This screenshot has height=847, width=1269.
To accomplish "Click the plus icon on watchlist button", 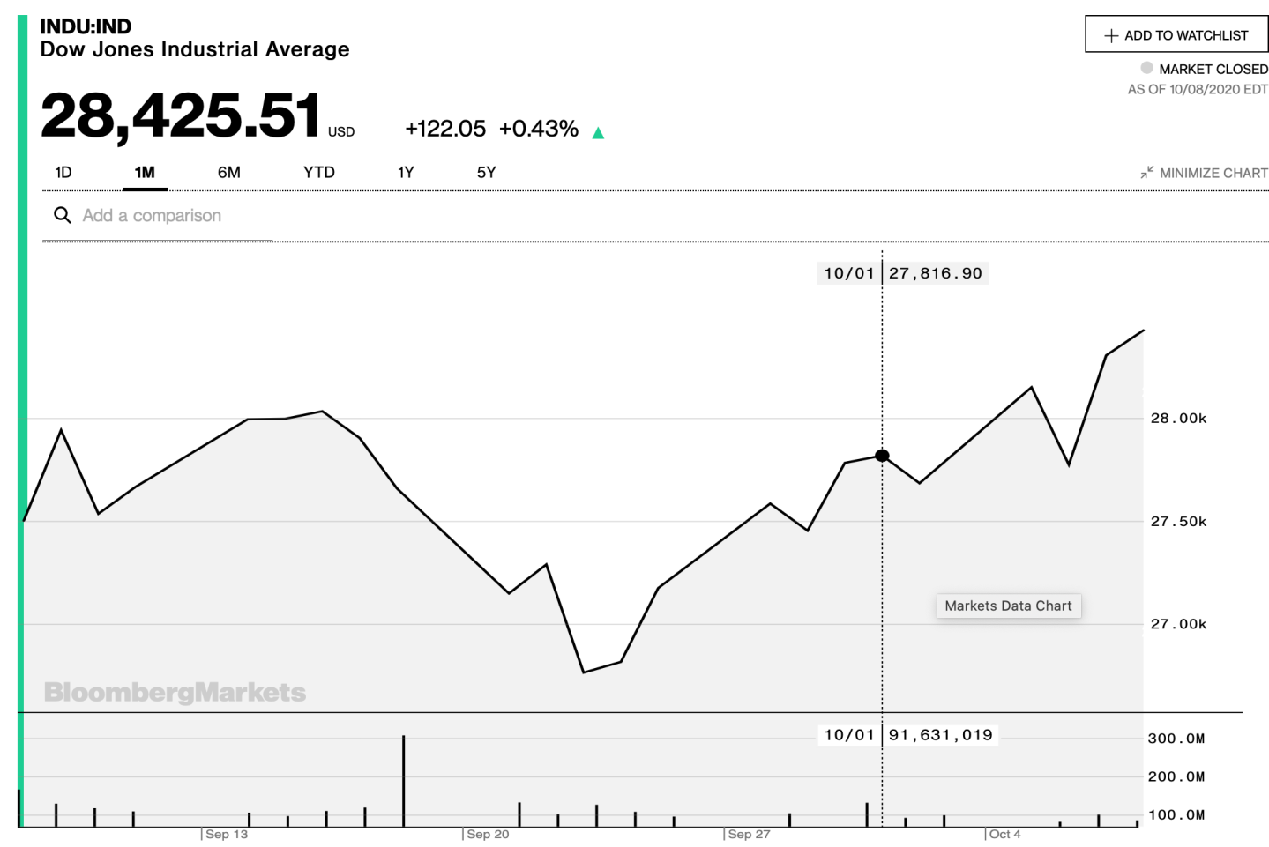I will pyautogui.click(x=1111, y=36).
